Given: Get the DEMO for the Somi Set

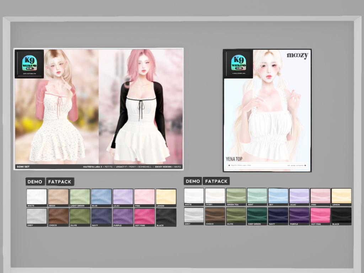Looking at the screenshot, I should tap(35, 182).
